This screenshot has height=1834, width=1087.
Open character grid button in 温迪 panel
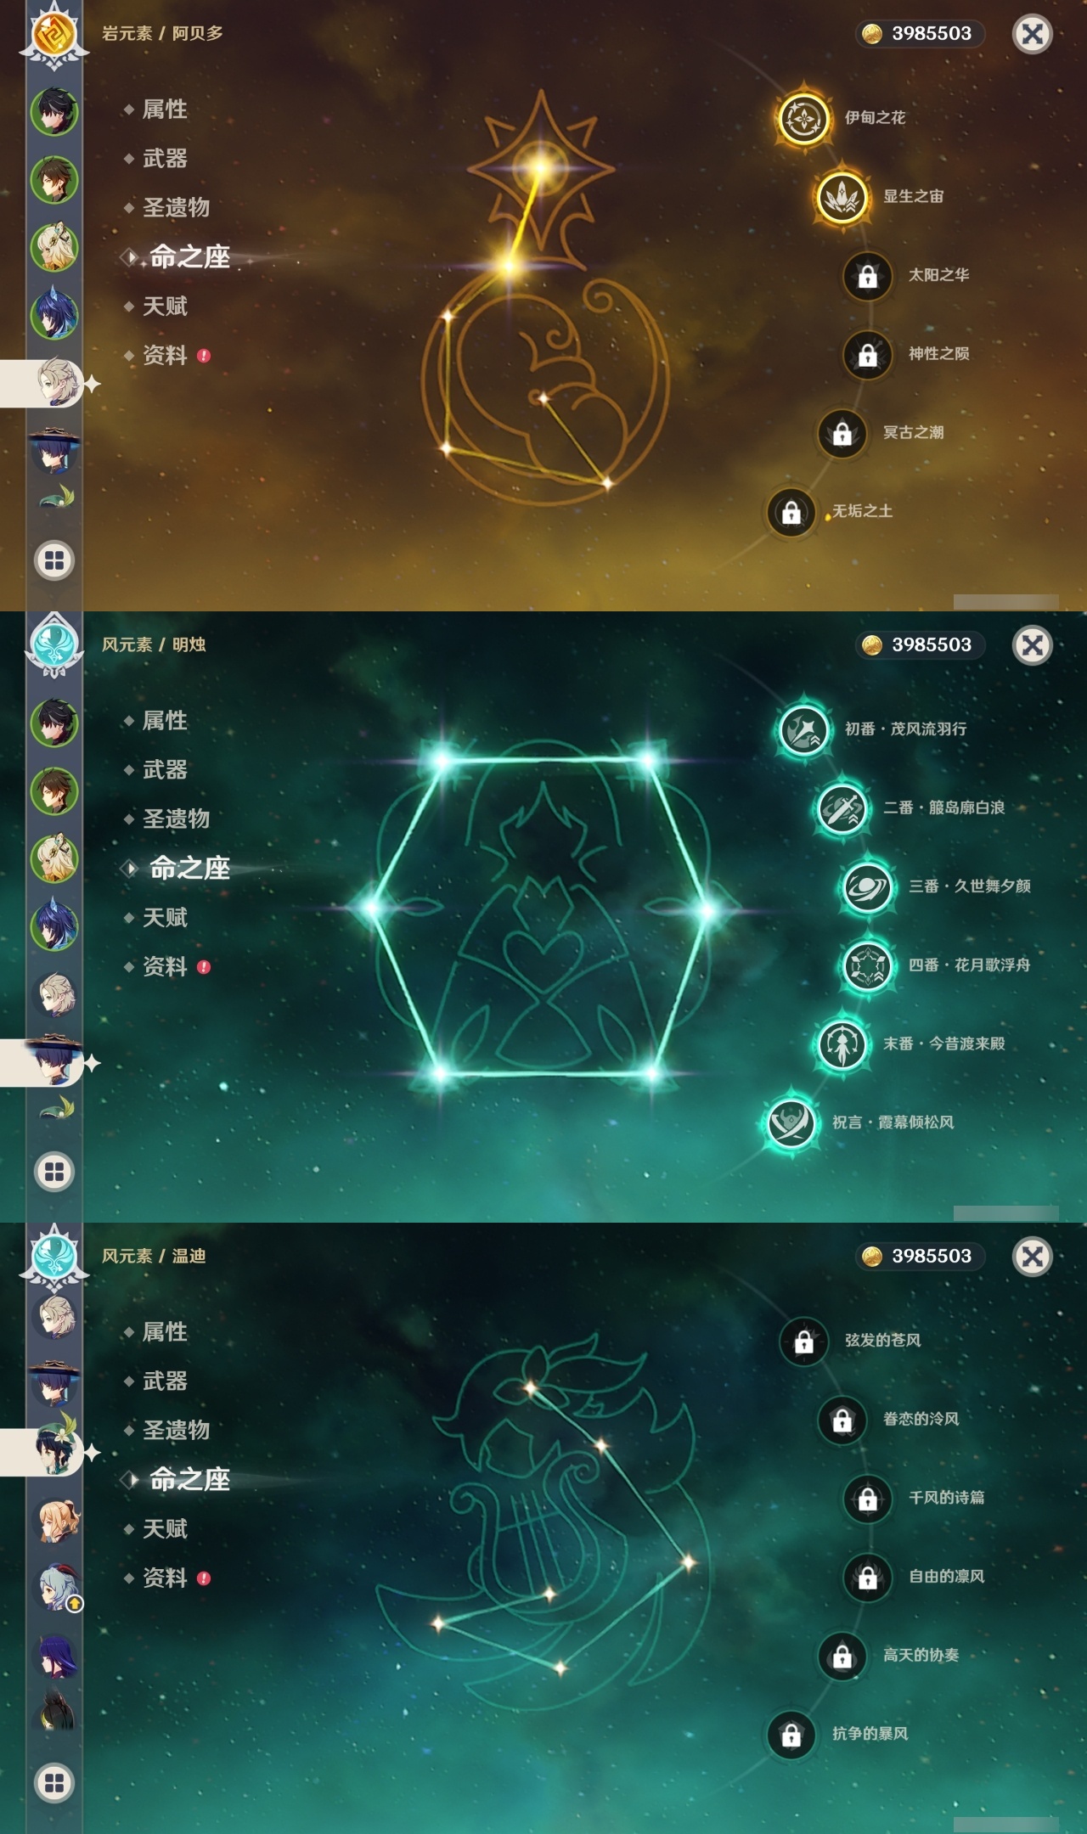tap(54, 1783)
